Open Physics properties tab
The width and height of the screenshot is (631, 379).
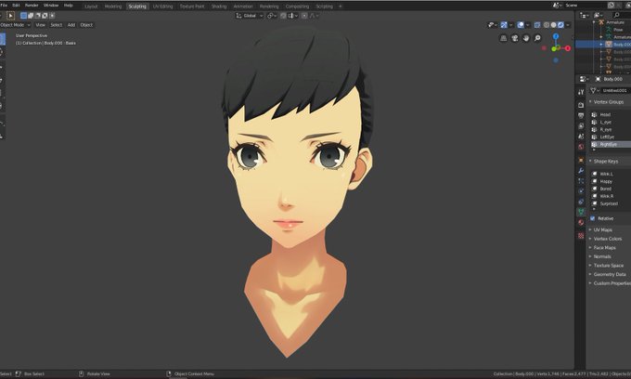[x=581, y=191]
